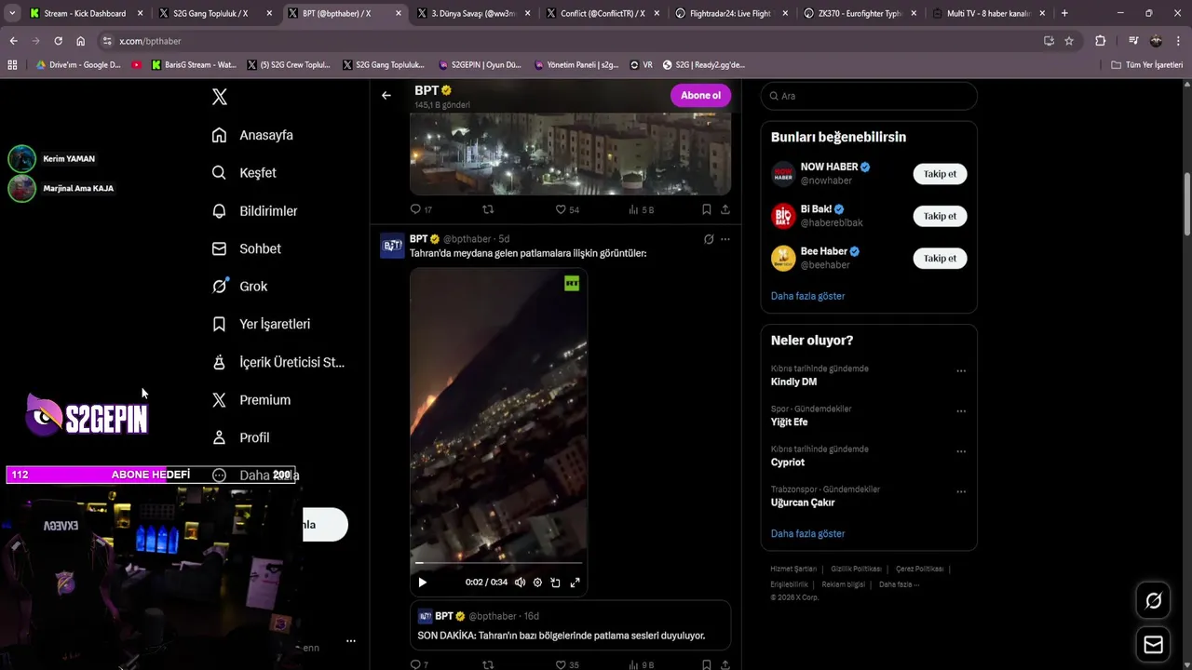Click the X logo in sidebar
Image resolution: width=1192 pixels, height=670 pixels.
(x=220, y=97)
